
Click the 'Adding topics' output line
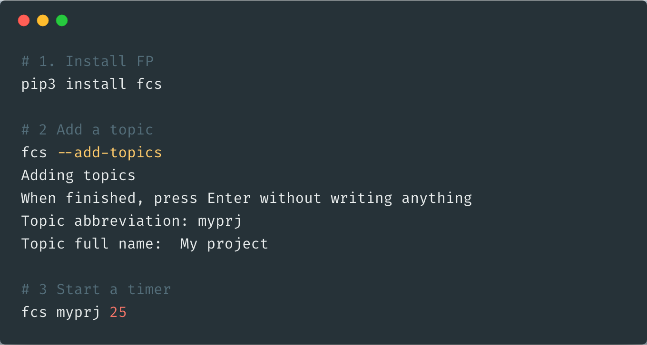78,175
